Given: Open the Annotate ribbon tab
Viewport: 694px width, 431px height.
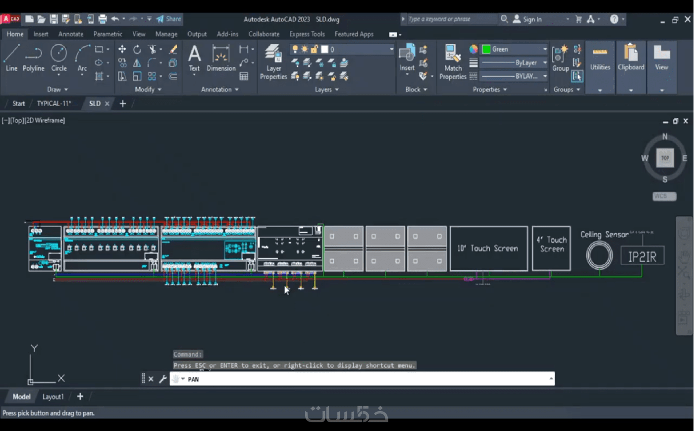Looking at the screenshot, I should tap(71, 34).
